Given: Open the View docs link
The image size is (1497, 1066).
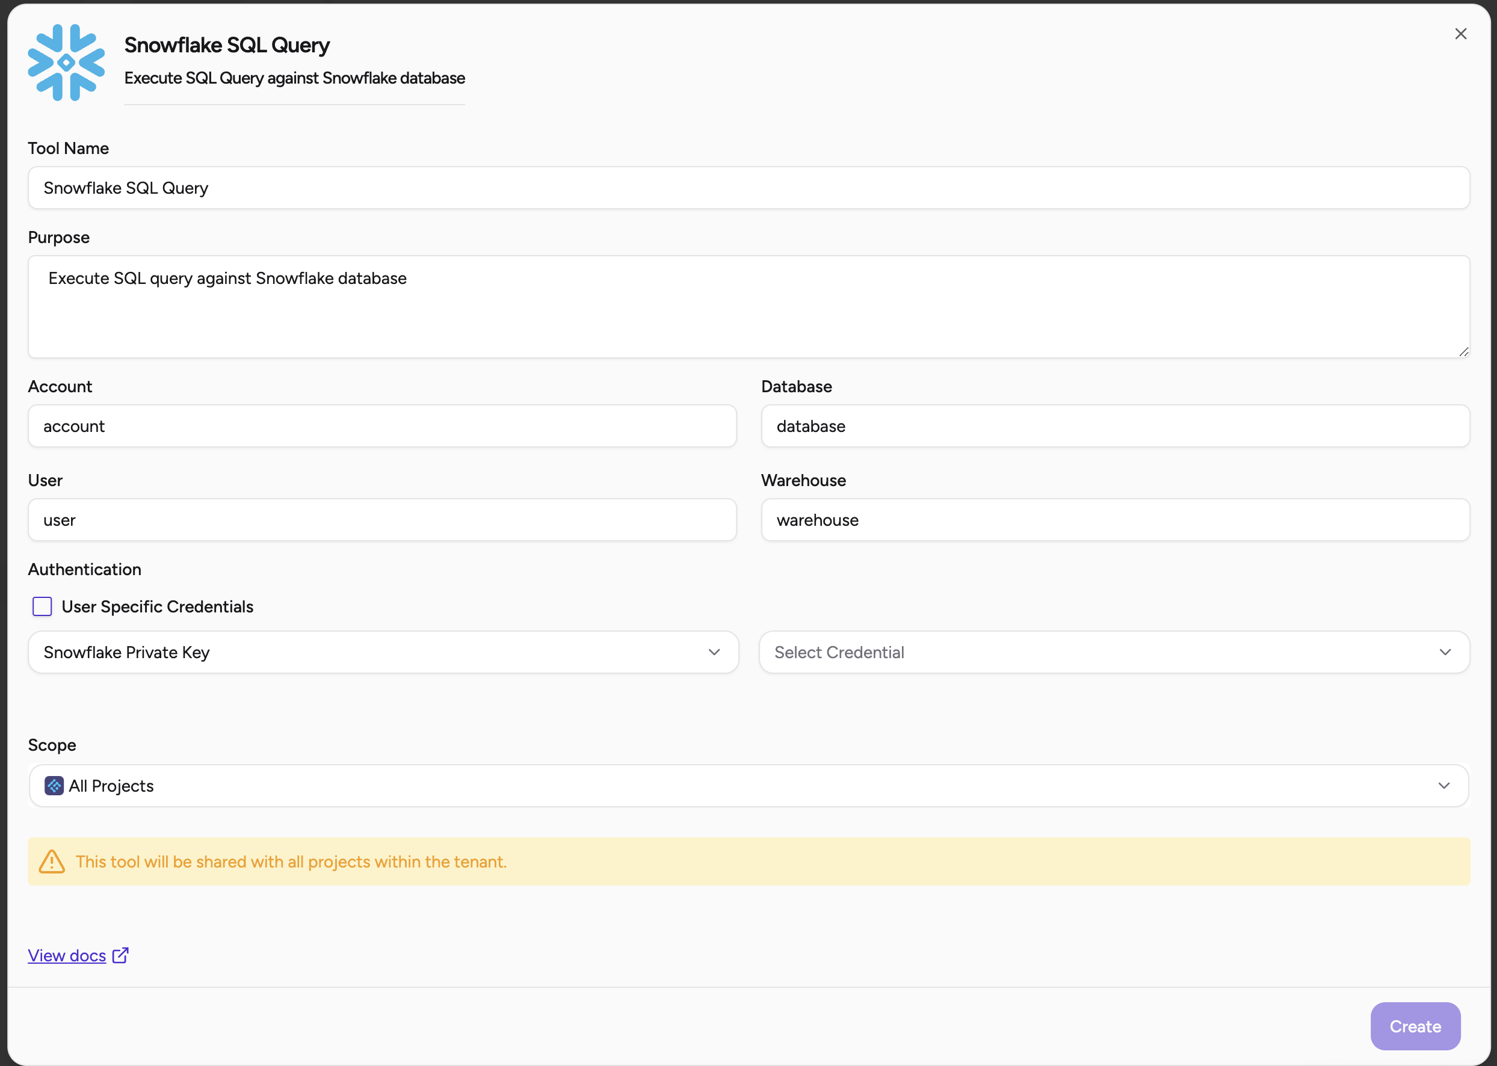Looking at the screenshot, I should (67, 956).
